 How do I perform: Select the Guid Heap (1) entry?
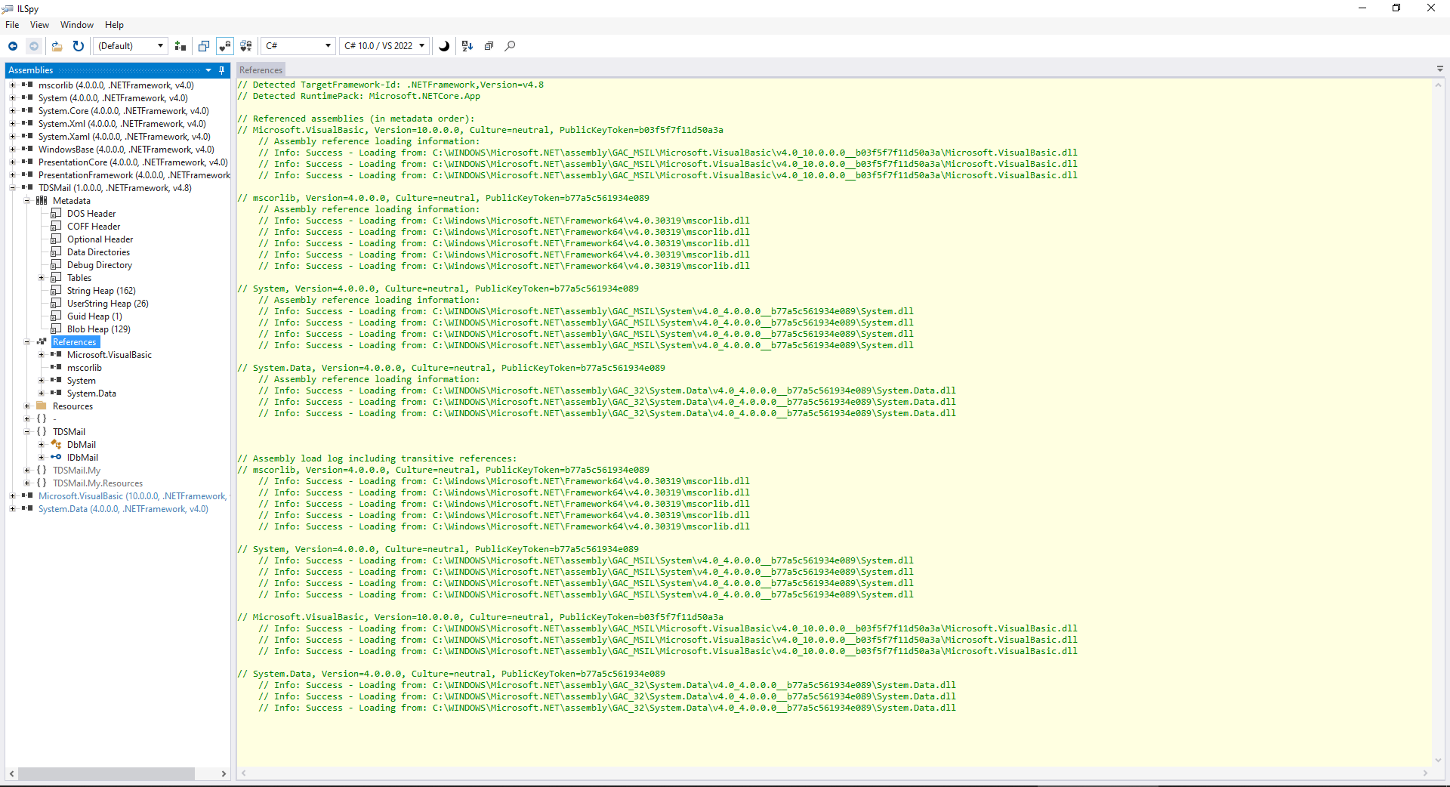coord(94,316)
